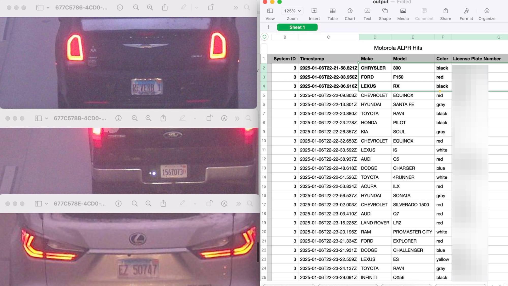Open the 125% zoom dropdown
This screenshot has height=286, width=508.
click(292, 11)
